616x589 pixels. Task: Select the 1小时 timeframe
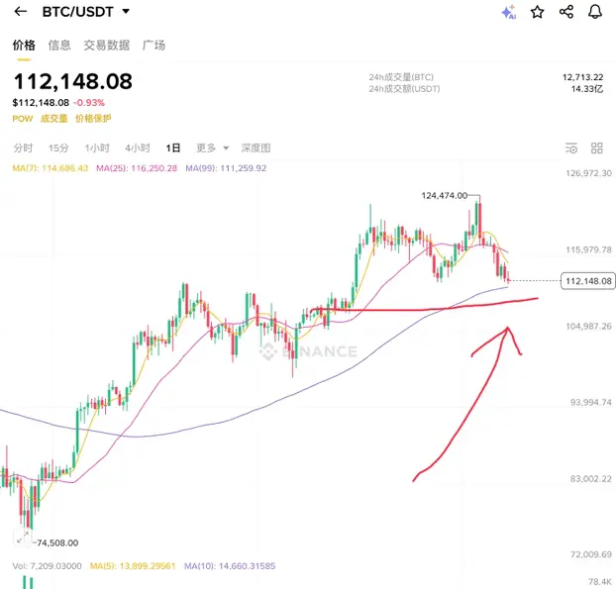point(97,148)
